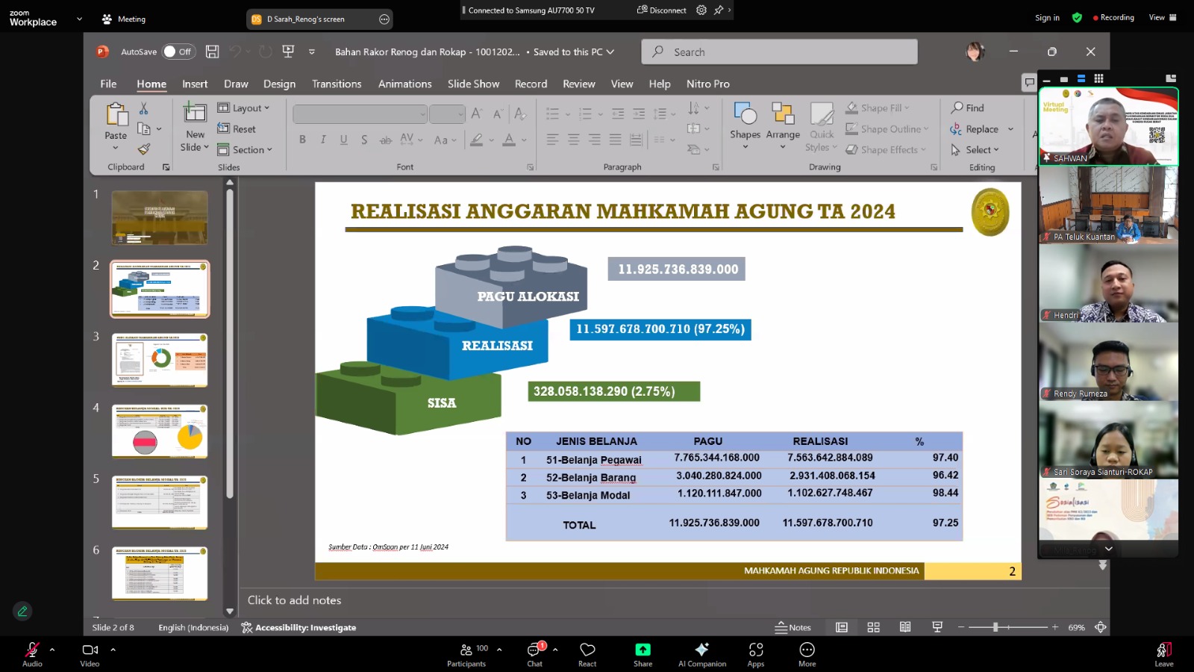Switch to the Insert tab
This screenshot has height=672, width=1194.
tap(195, 84)
